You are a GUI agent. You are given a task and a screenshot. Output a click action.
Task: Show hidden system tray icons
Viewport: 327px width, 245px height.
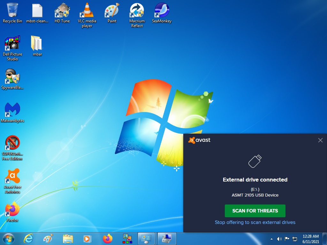tap(271, 239)
